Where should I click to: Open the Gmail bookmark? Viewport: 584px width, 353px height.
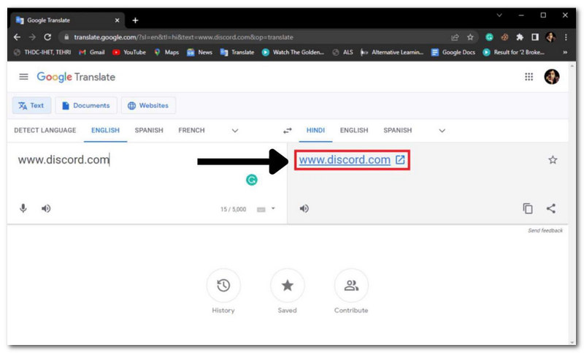92,52
